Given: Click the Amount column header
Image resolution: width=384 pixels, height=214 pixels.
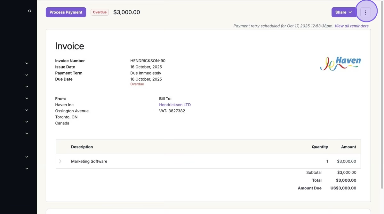Looking at the screenshot, I should coord(348,147).
